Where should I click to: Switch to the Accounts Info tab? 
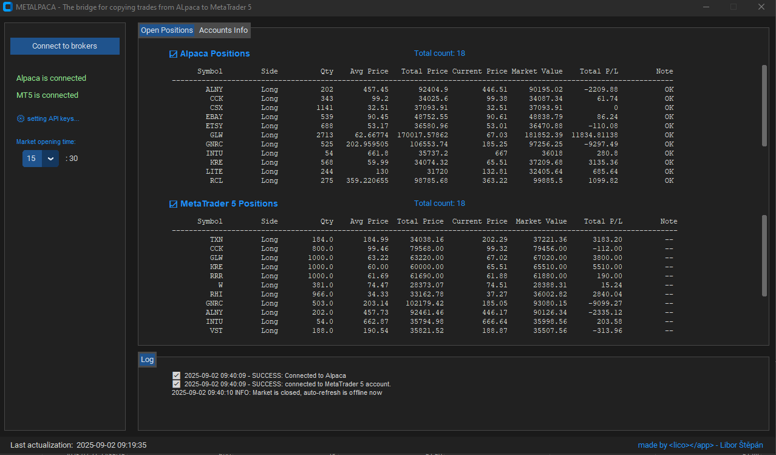[x=223, y=30]
